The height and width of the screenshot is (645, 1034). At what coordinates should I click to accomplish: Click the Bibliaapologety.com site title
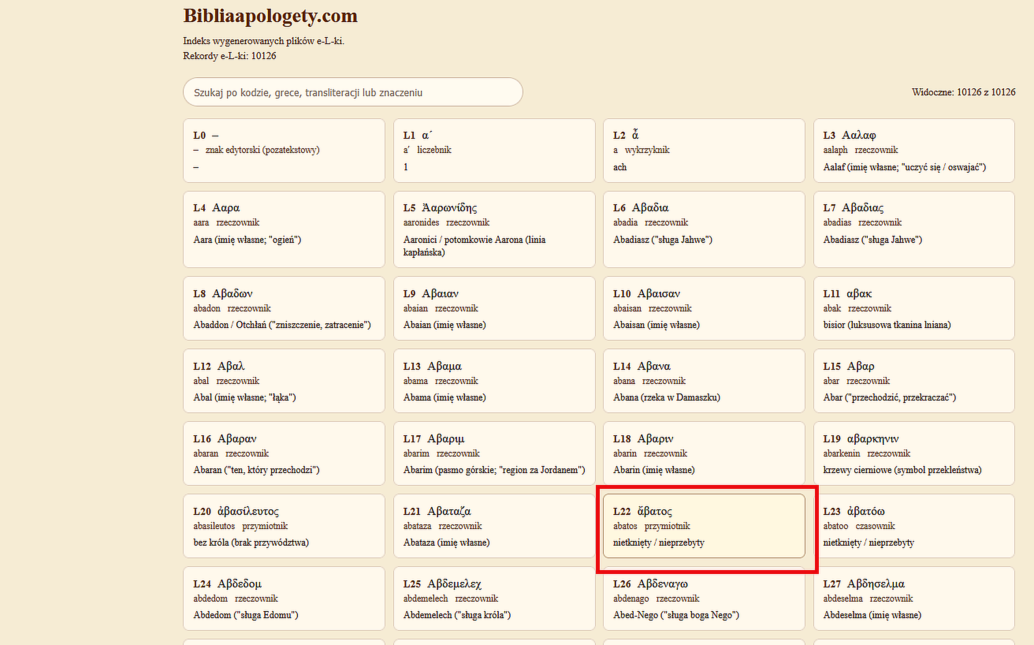tap(270, 16)
